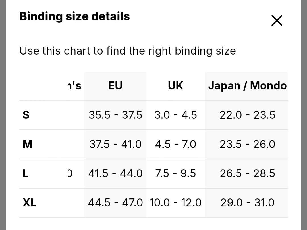Click the L size row label
This screenshot has height=230, width=307.
pyautogui.click(x=26, y=173)
